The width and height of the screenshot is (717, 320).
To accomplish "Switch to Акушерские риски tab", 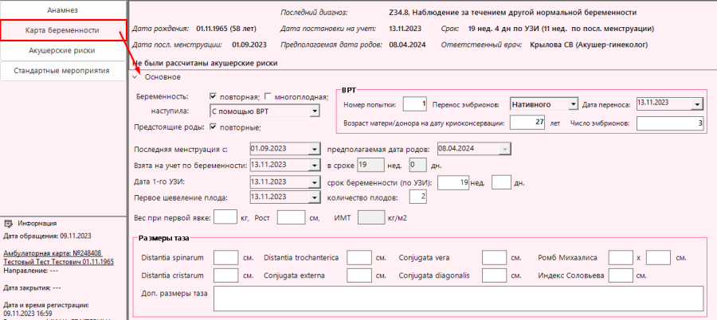I will (x=63, y=50).
